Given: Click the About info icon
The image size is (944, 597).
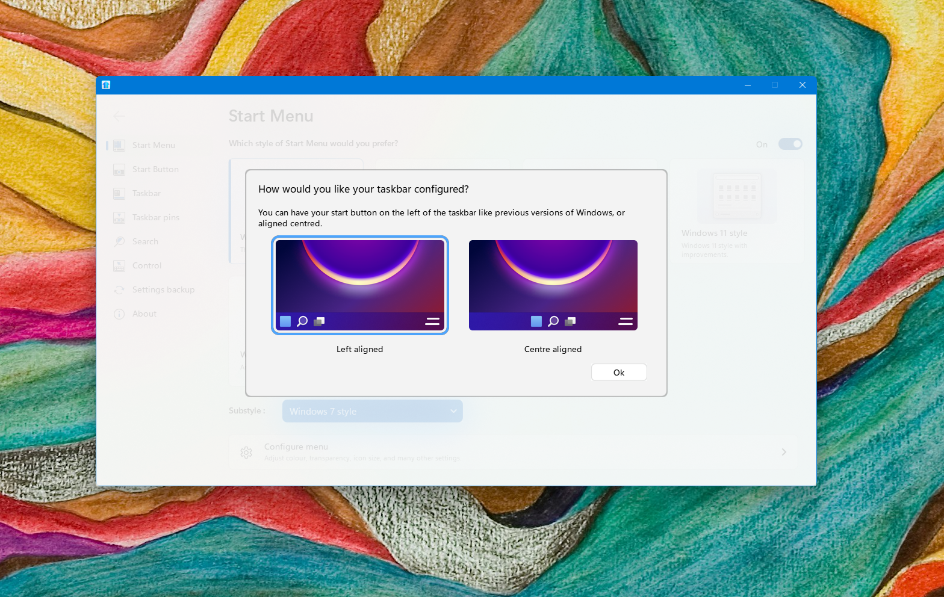Looking at the screenshot, I should [x=119, y=314].
